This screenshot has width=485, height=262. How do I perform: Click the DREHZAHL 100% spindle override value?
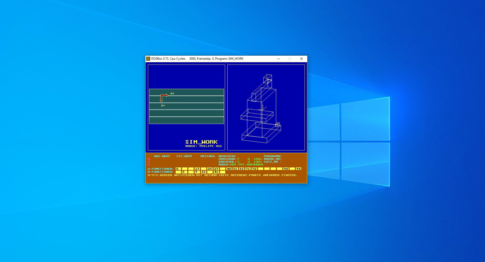coord(258,162)
